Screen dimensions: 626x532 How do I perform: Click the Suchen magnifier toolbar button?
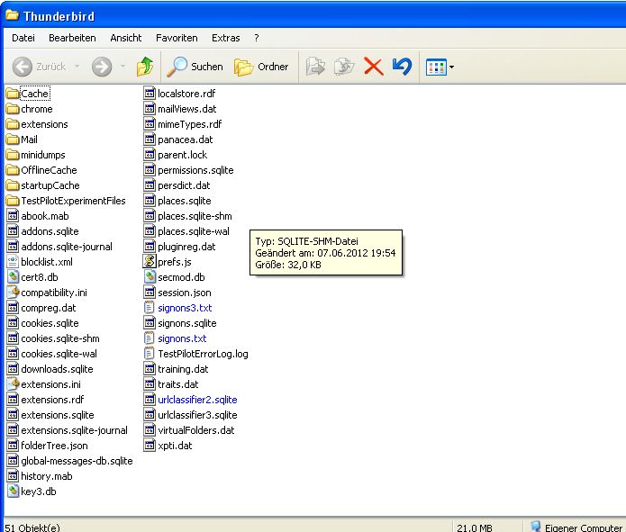pos(195,67)
